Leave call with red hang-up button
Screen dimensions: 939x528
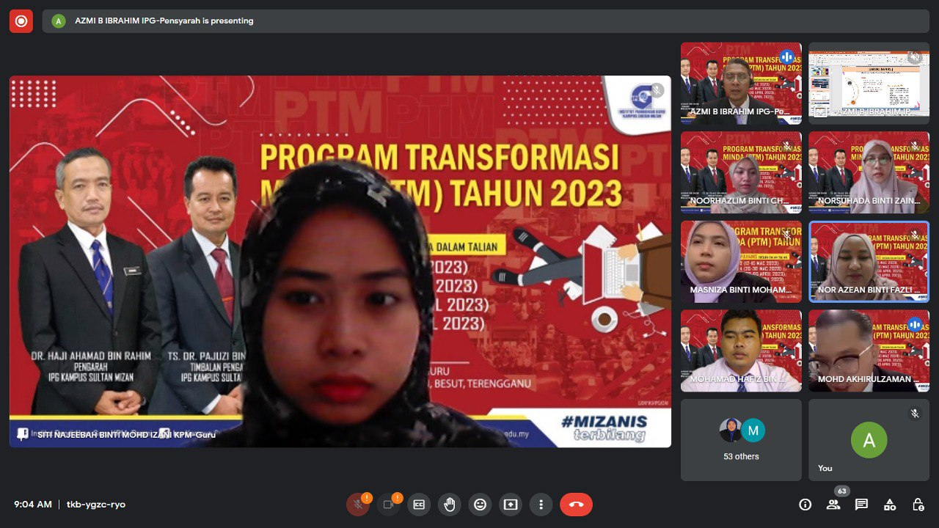(x=576, y=505)
